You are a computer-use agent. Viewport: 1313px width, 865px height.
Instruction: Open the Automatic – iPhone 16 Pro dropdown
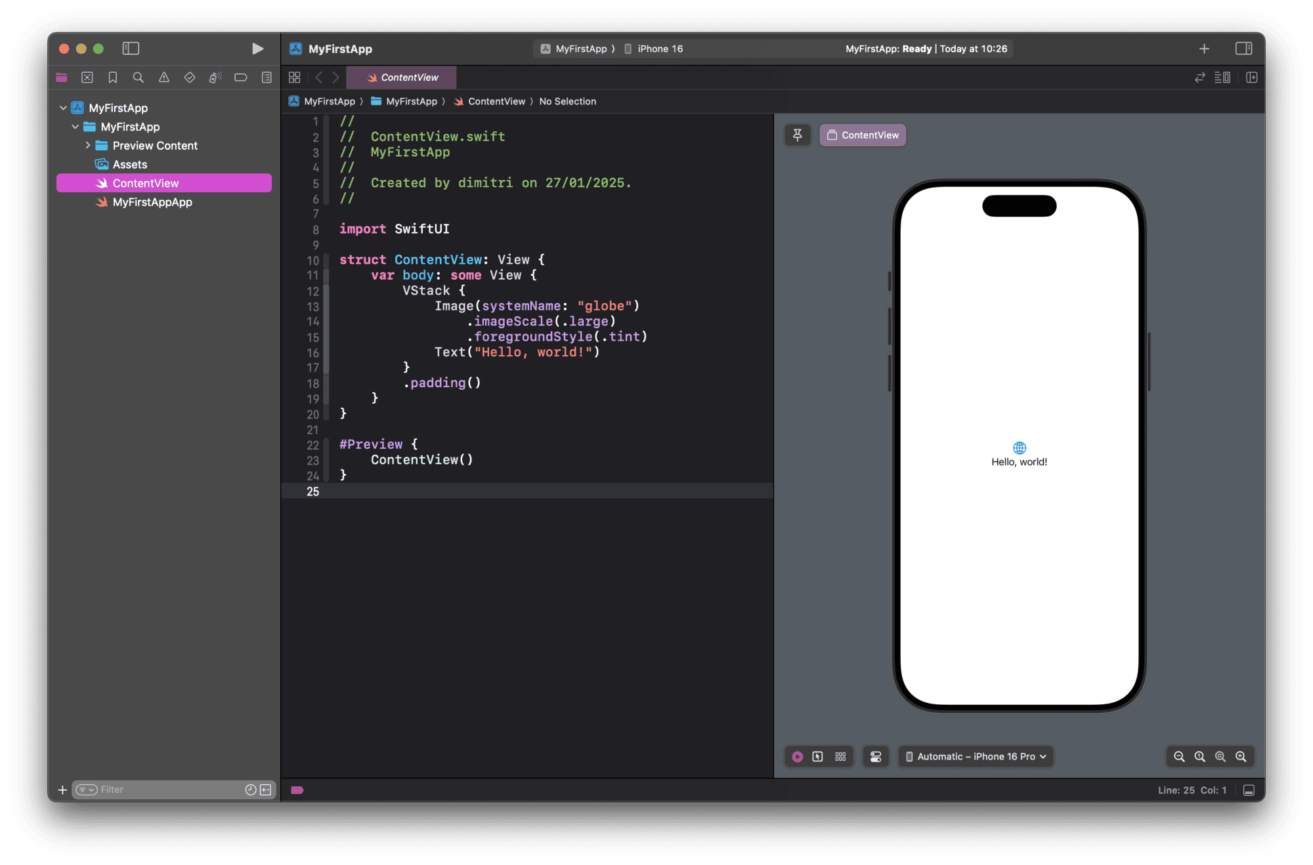[x=976, y=757]
